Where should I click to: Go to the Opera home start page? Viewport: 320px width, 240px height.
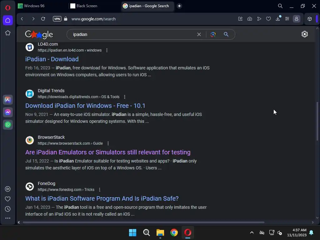point(8,20)
